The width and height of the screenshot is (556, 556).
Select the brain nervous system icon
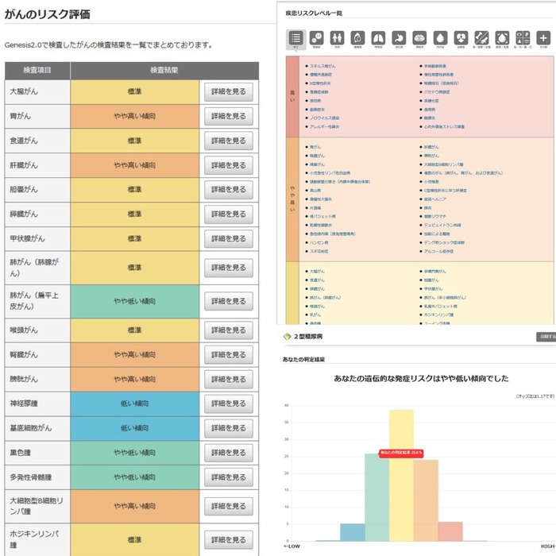419,37
